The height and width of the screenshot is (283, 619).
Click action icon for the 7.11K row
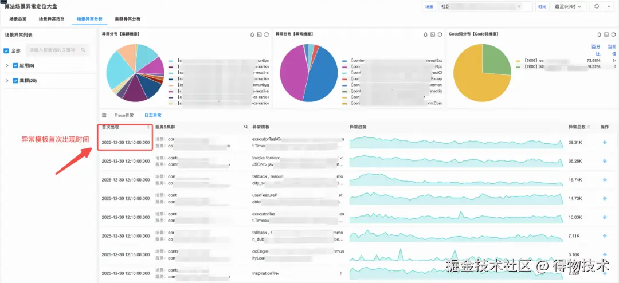(x=605, y=235)
